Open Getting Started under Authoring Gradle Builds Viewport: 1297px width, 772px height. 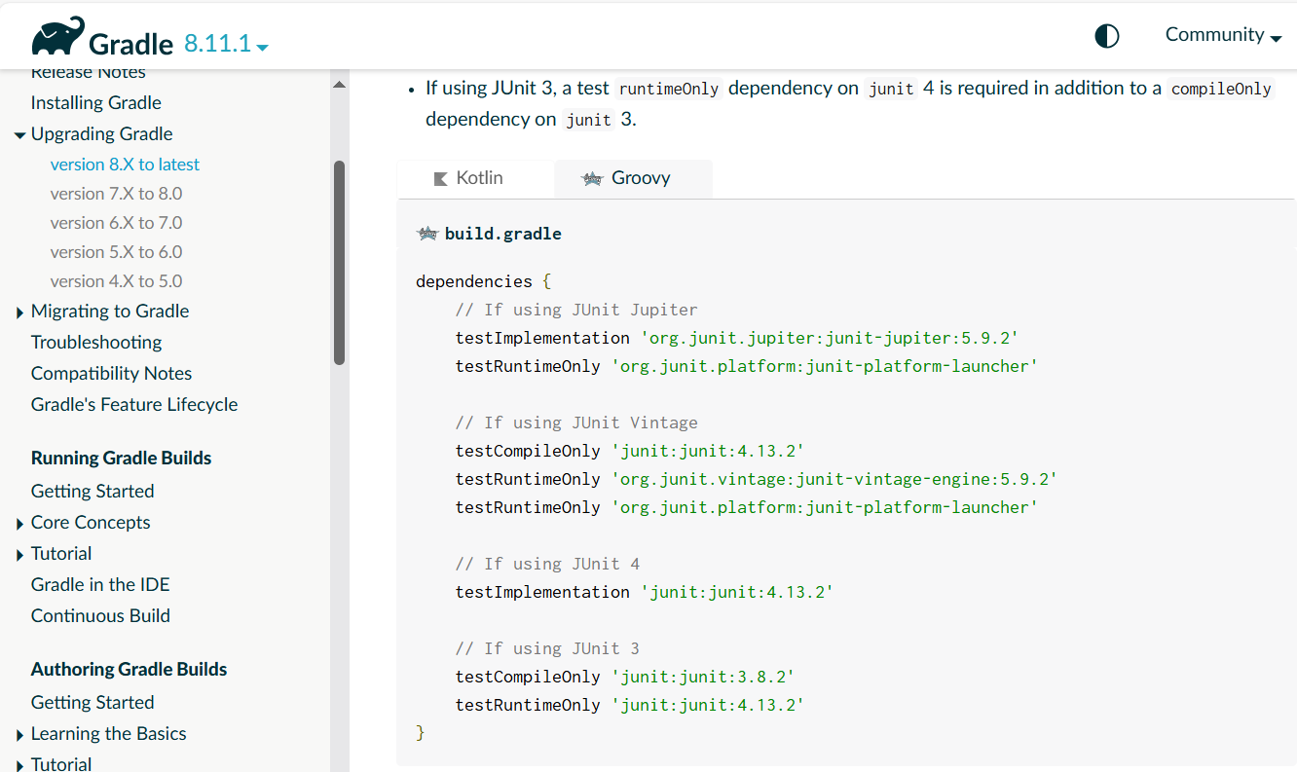pos(93,702)
